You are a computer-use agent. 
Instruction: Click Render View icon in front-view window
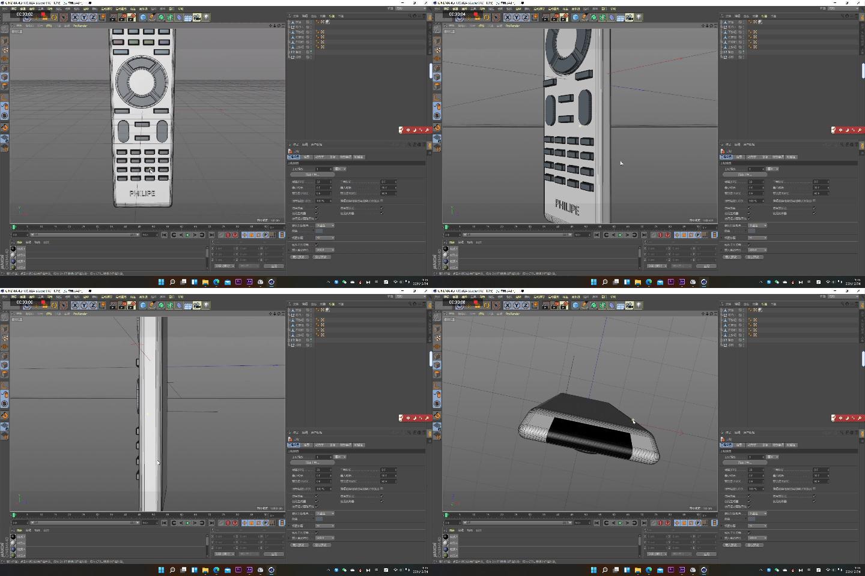(113, 17)
